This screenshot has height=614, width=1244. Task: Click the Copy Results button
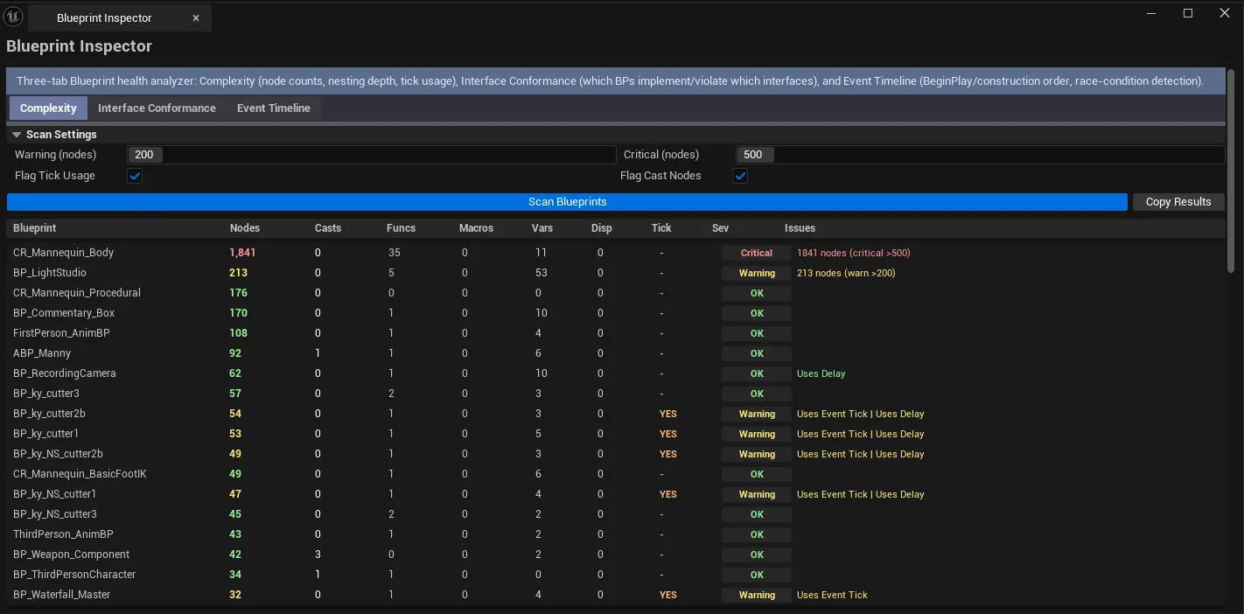1178,202
